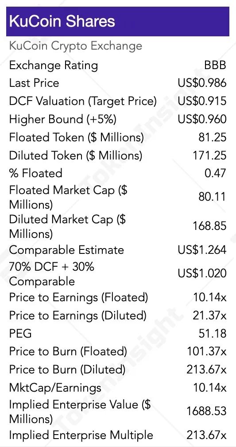Click the Price to Burn (Floated) label
This screenshot has width=236, height=447.
coord(68,351)
